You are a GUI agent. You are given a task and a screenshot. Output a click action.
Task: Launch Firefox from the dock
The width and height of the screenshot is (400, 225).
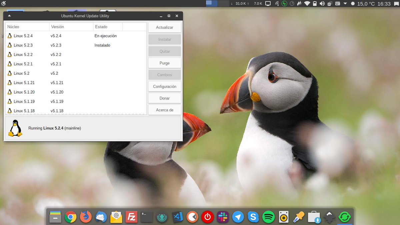86,217
